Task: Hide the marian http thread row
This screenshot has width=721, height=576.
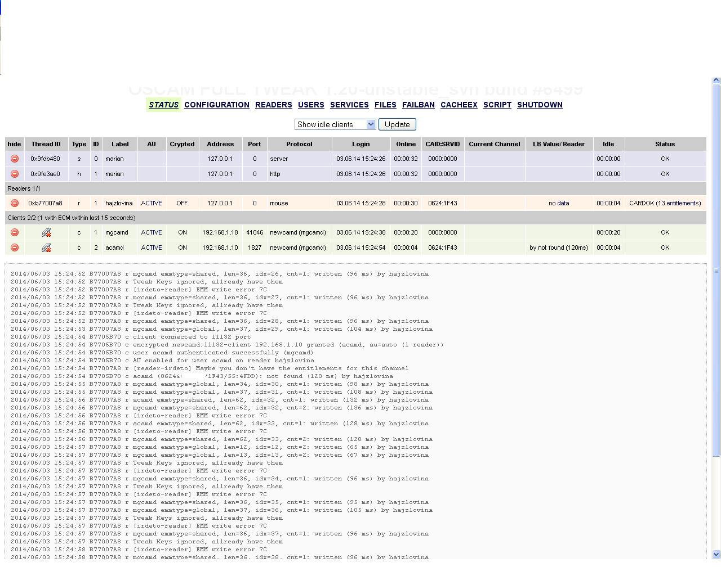Action: pyautogui.click(x=15, y=174)
